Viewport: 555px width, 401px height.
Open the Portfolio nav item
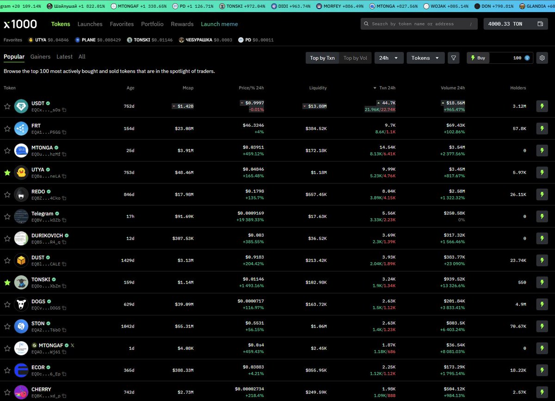point(152,24)
